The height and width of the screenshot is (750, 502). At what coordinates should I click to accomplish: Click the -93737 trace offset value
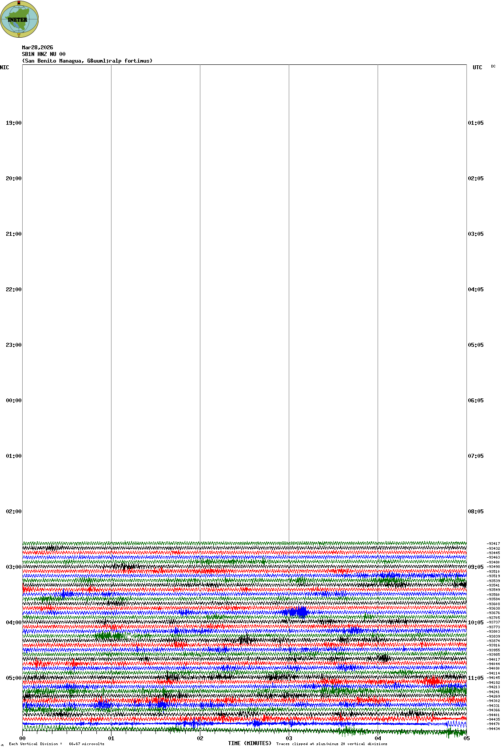493,622
